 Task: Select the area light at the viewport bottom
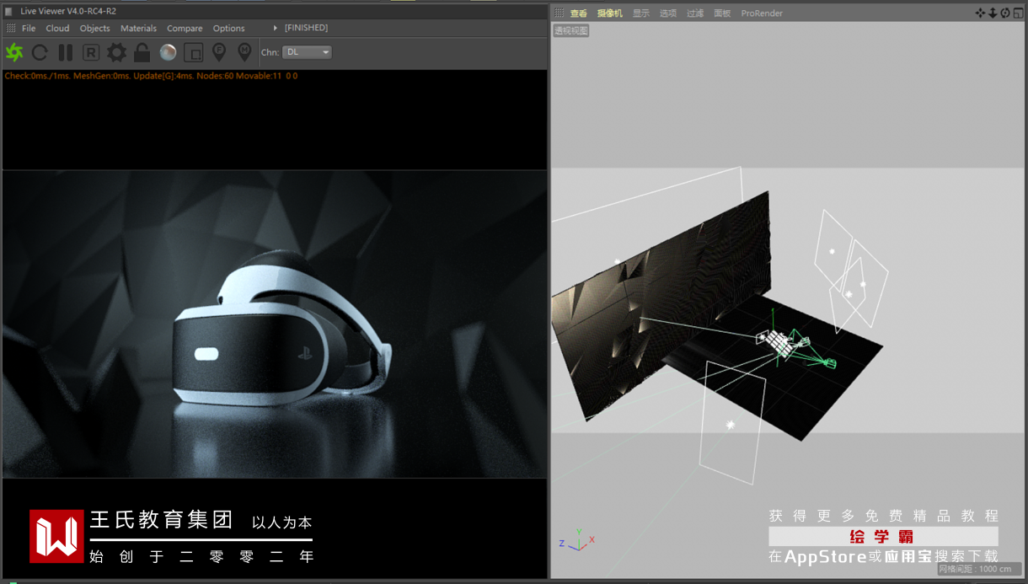coord(731,425)
